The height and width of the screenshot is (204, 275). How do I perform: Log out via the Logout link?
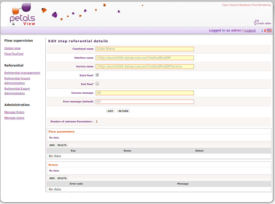click(x=250, y=30)
